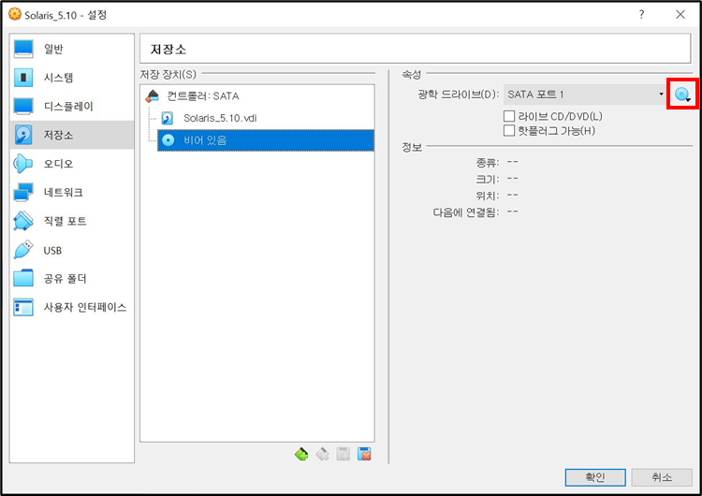
Task: Select the 컨트롤러: SATA tree item
Action: (257, 95)
